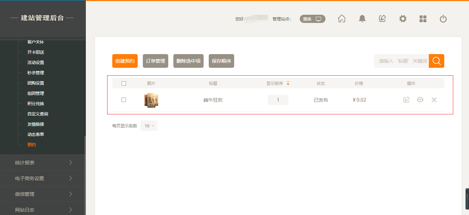This screenshot has width=469, height=215.
Task: Click the power logout icon
Action: (443, 19)
